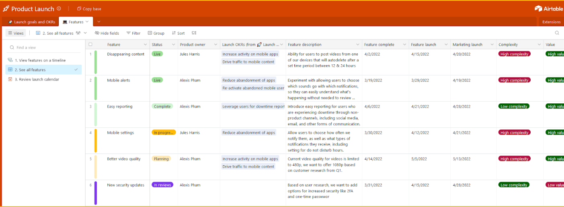Image resolution: width=564 pixels, height=207 pixels.
Task: Open the Group records tool
Action: tap(156, 33)
